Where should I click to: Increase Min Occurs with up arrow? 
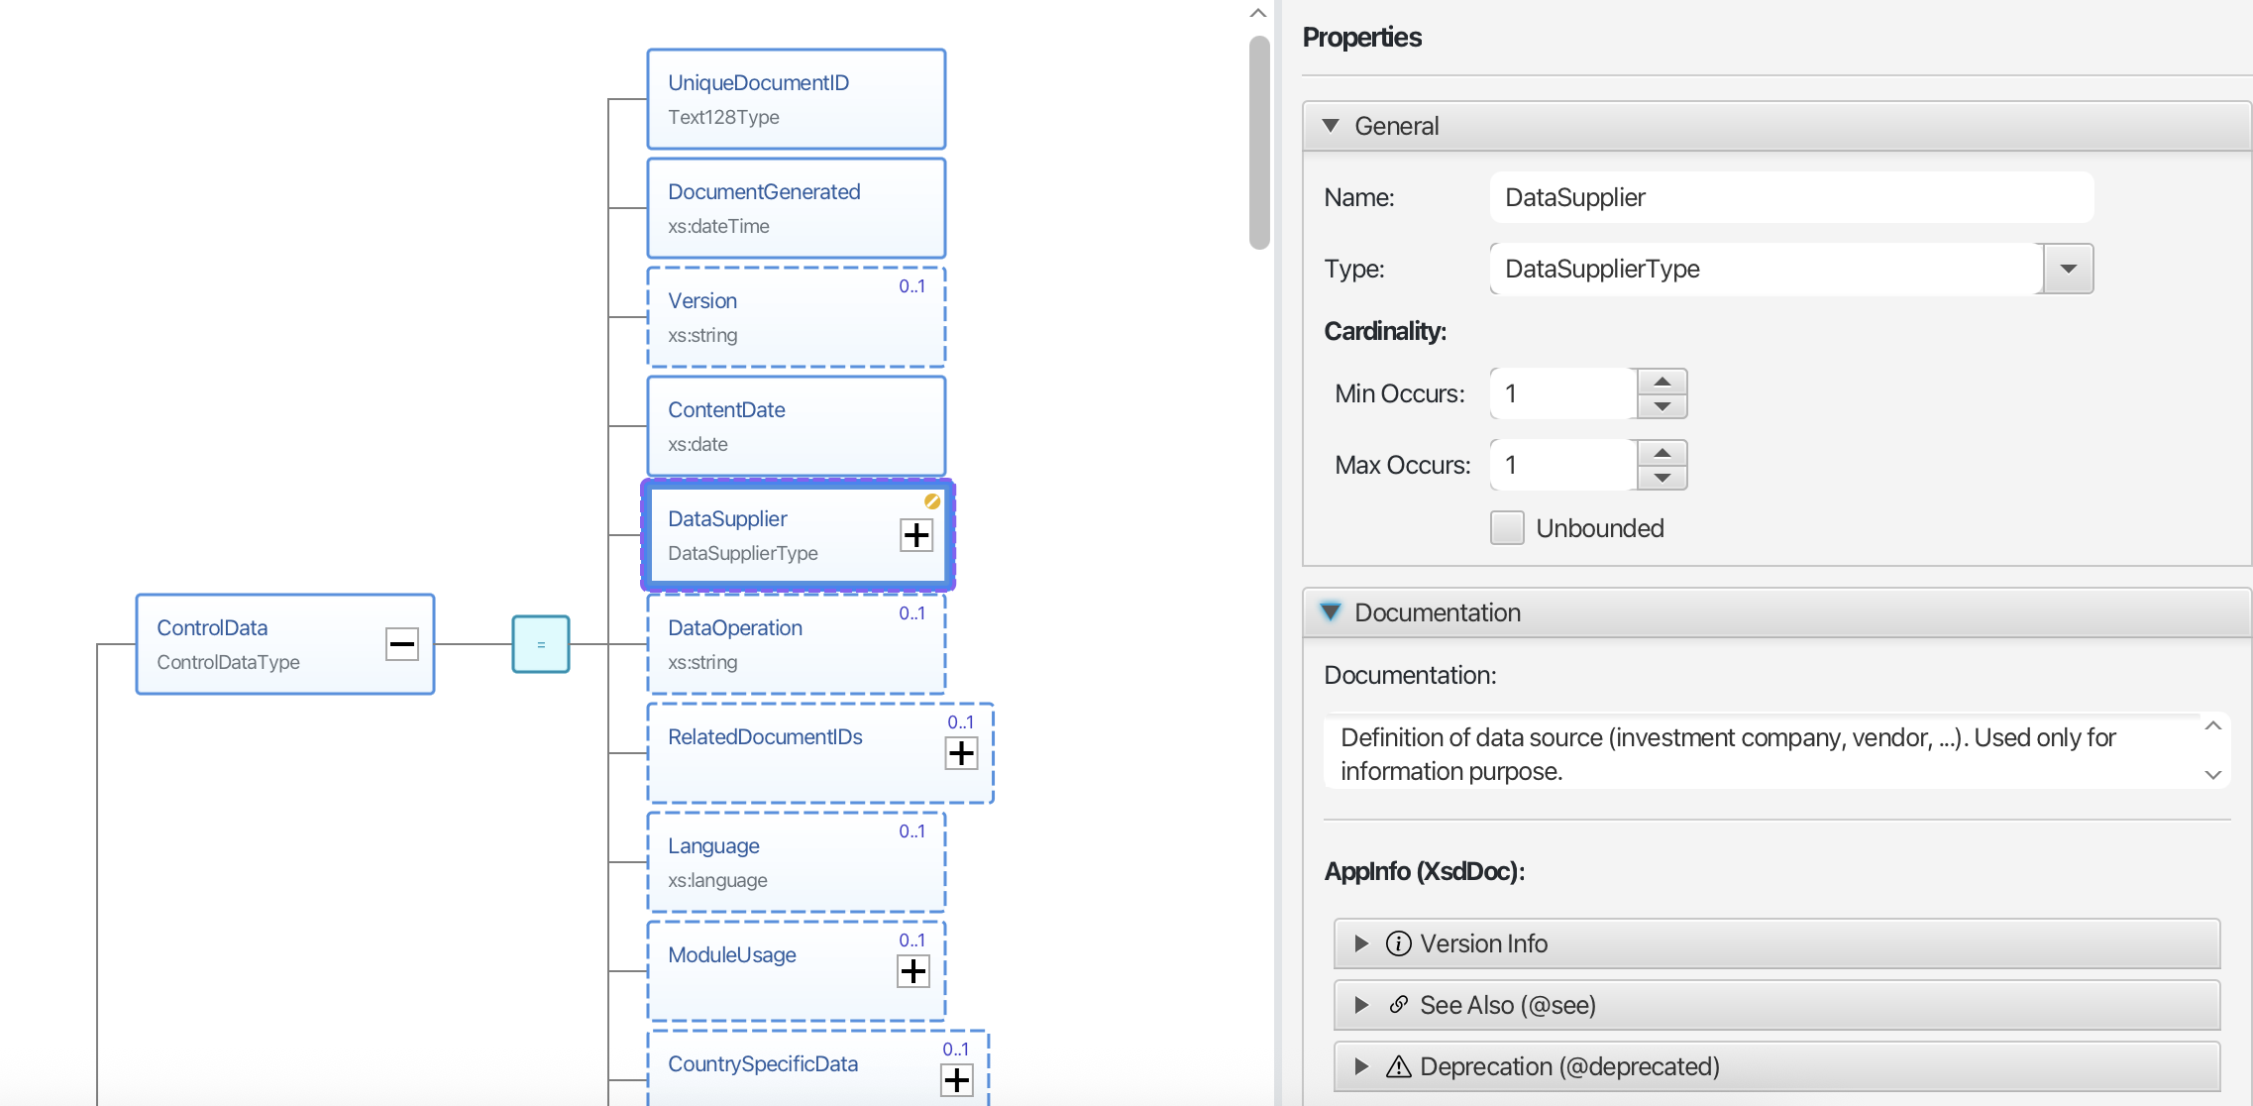click(x=1663, y=382)
